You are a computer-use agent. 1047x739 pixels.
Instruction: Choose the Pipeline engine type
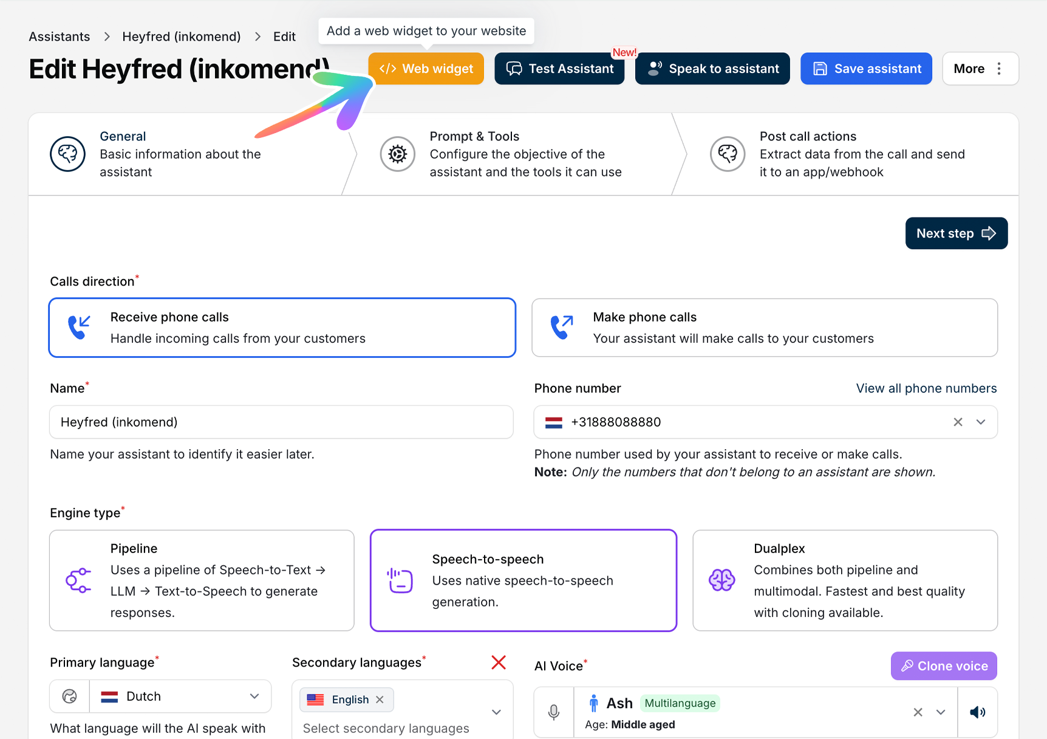point(202,580)
